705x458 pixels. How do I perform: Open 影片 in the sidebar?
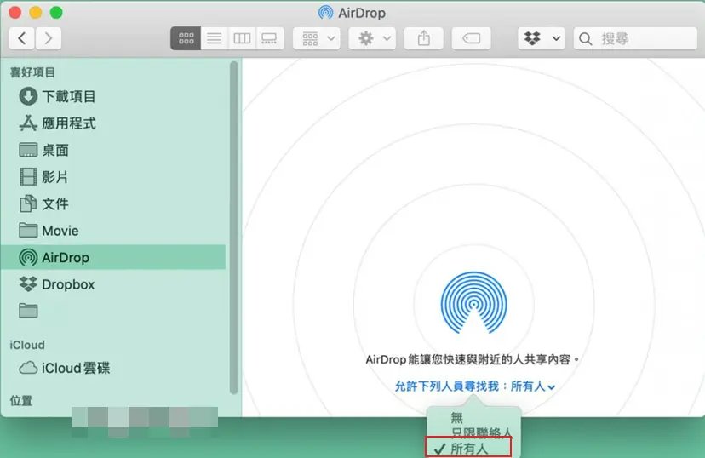(x=113, y=176)
